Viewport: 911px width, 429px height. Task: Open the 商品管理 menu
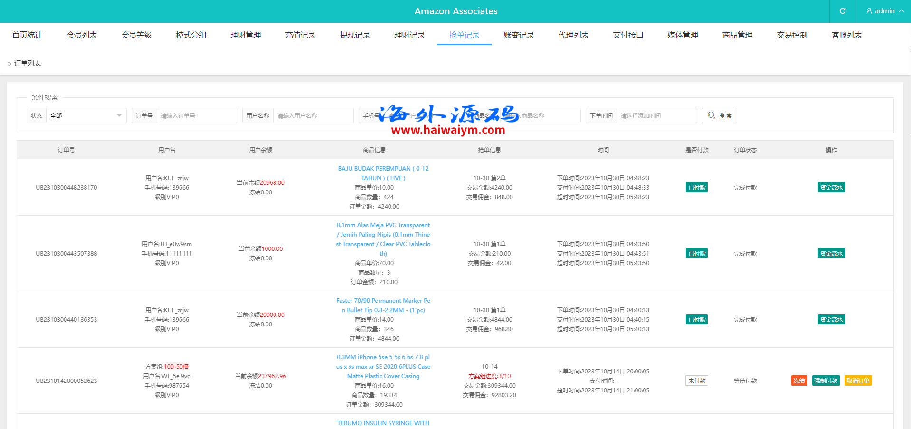pyautogui.click(x=737, y=35)
